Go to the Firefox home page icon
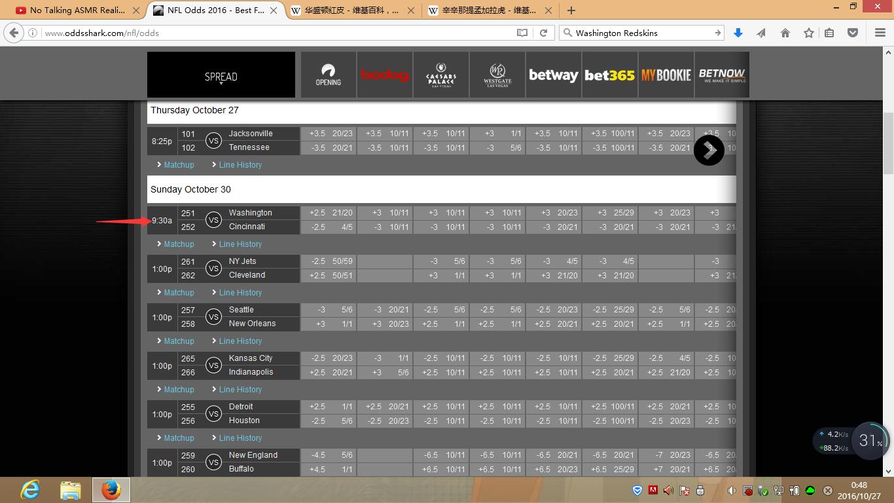Screen dimensions: 894x503 tap(785, 33)
